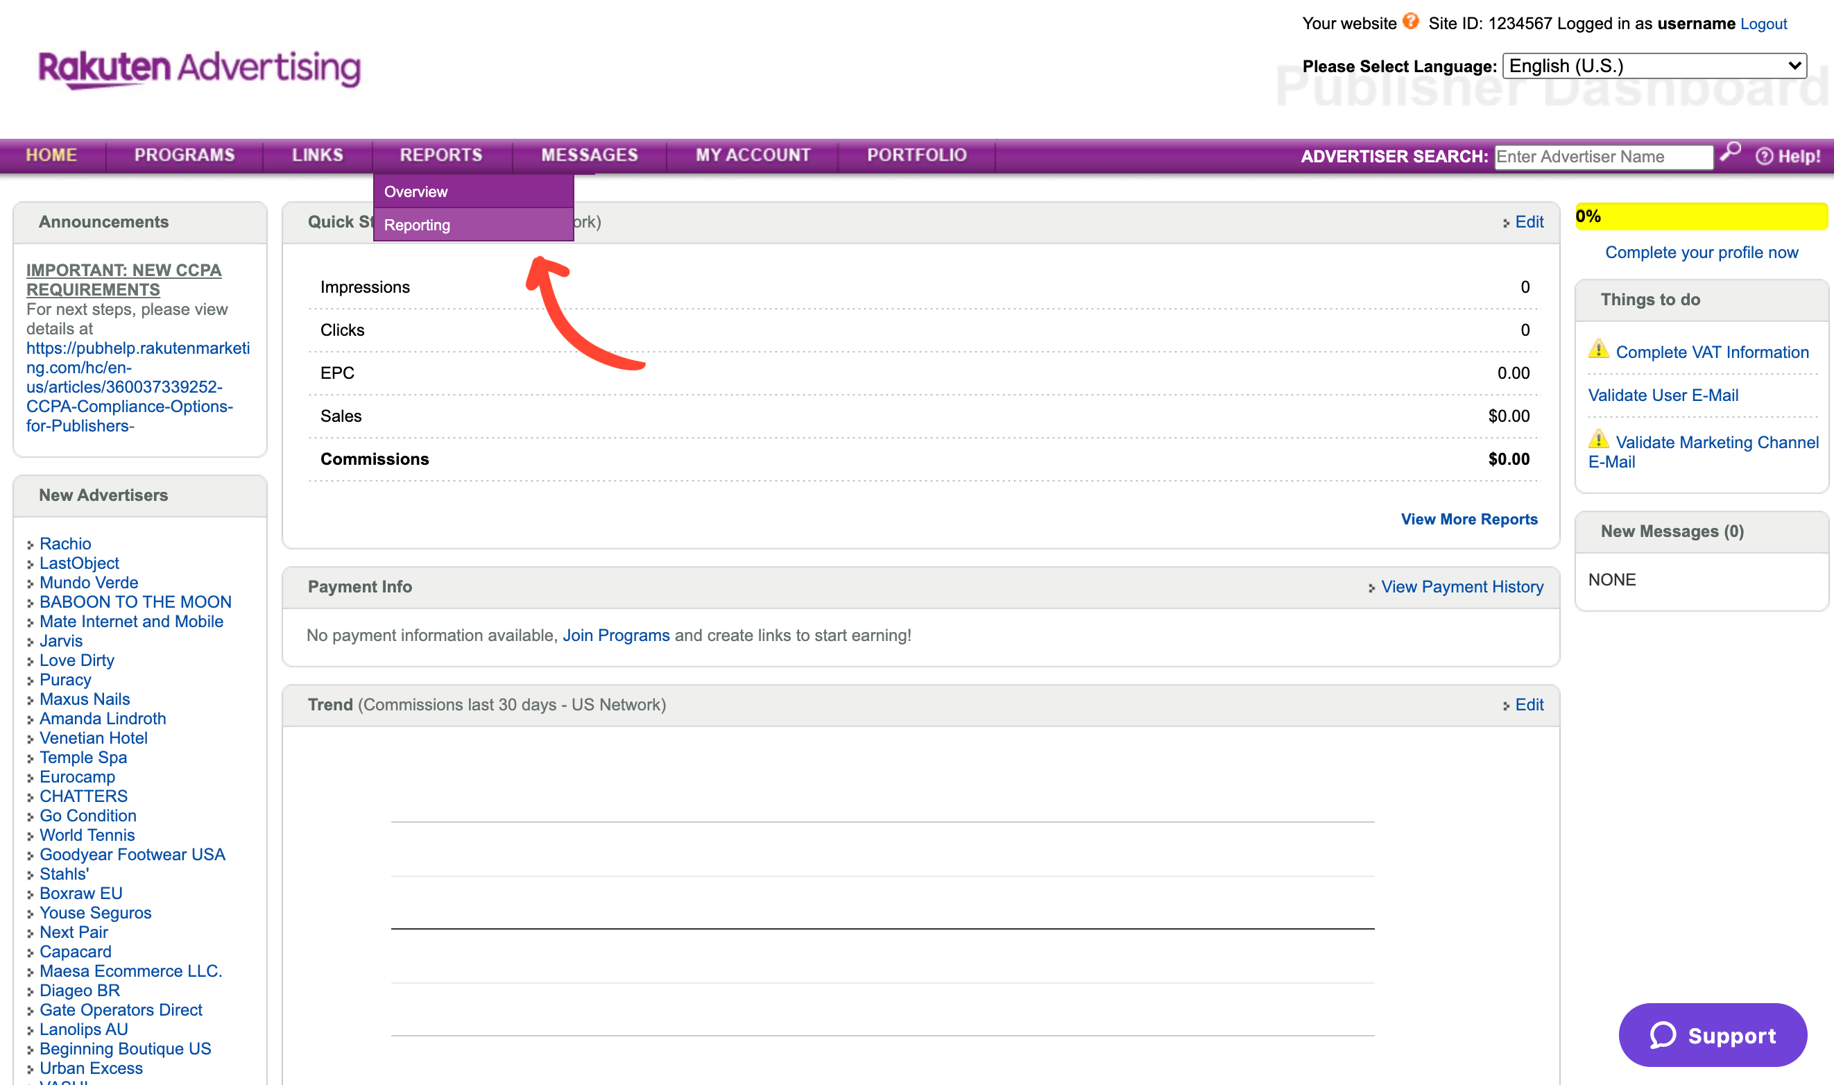Open the MESSAGES menu
The height and width of the screenshot is (1085, 1834).
click(589, 155)
